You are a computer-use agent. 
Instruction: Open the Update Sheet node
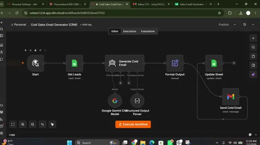[214, 63]
